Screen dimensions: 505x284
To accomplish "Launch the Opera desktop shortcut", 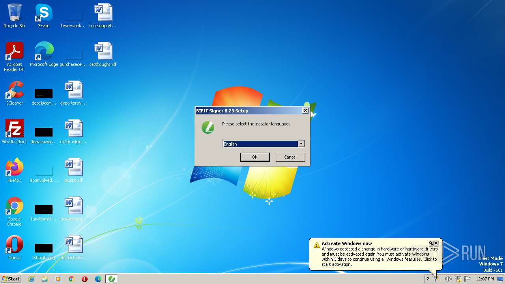I will pos(14,248).
